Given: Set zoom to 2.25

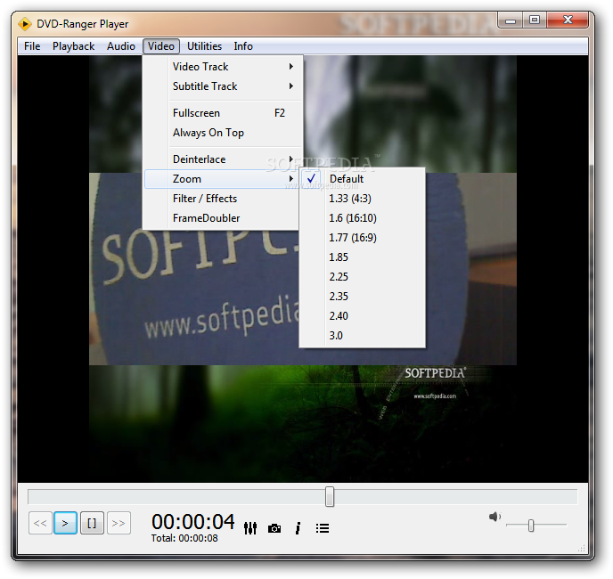Looking at the screenshot, I should pos(362,276).
